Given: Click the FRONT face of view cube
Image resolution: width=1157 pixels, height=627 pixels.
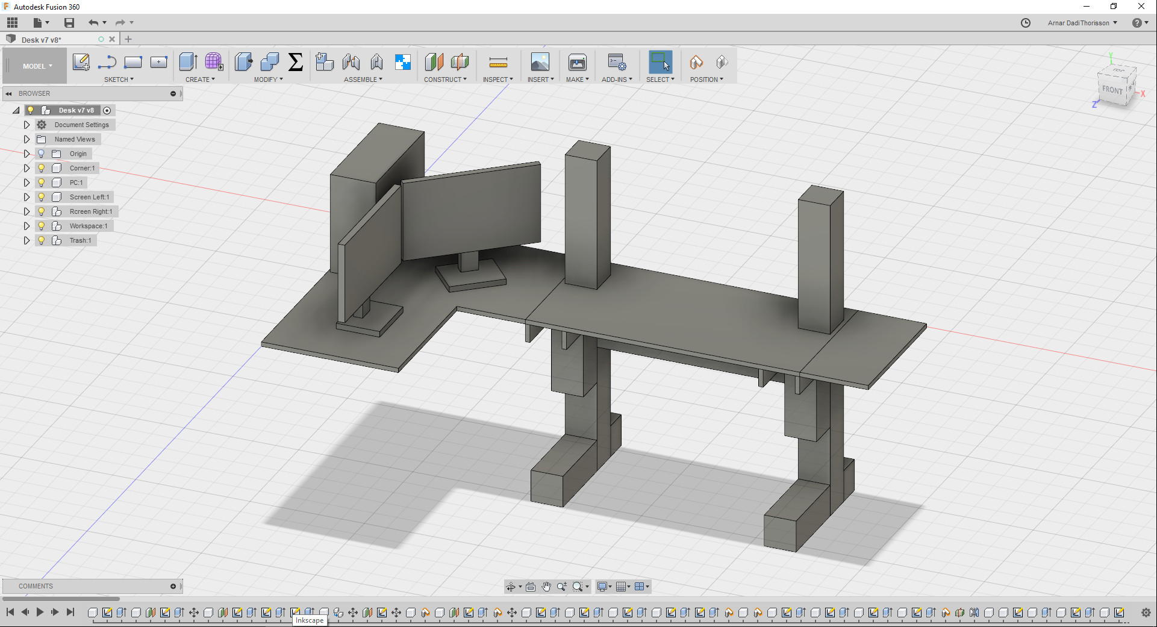Looking at the screenshot, I should click(x=1112, y=90).
